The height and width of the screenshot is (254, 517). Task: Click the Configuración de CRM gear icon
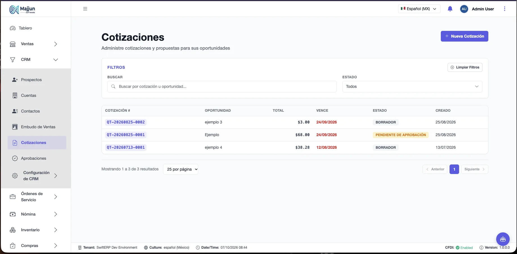(x=15, y=176)
